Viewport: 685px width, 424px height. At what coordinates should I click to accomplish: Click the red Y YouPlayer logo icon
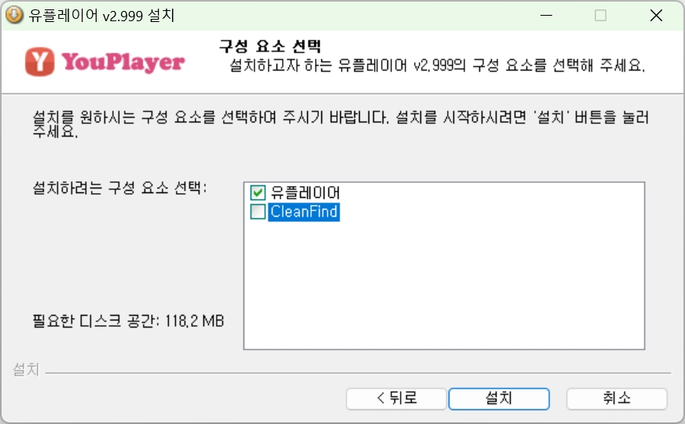[40, 61]
